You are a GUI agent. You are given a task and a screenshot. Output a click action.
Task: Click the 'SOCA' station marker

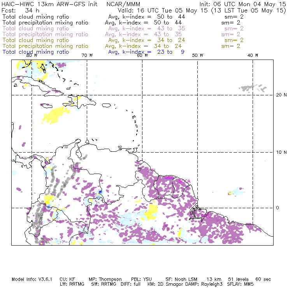[184, 181]
